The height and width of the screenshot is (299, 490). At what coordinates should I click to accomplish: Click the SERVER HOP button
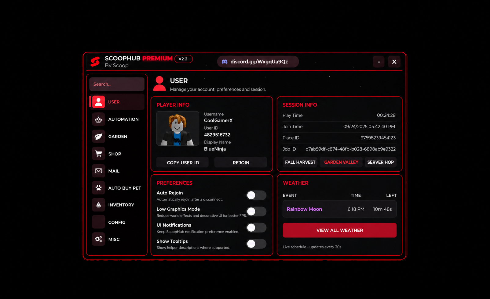(x=380, y=162)
